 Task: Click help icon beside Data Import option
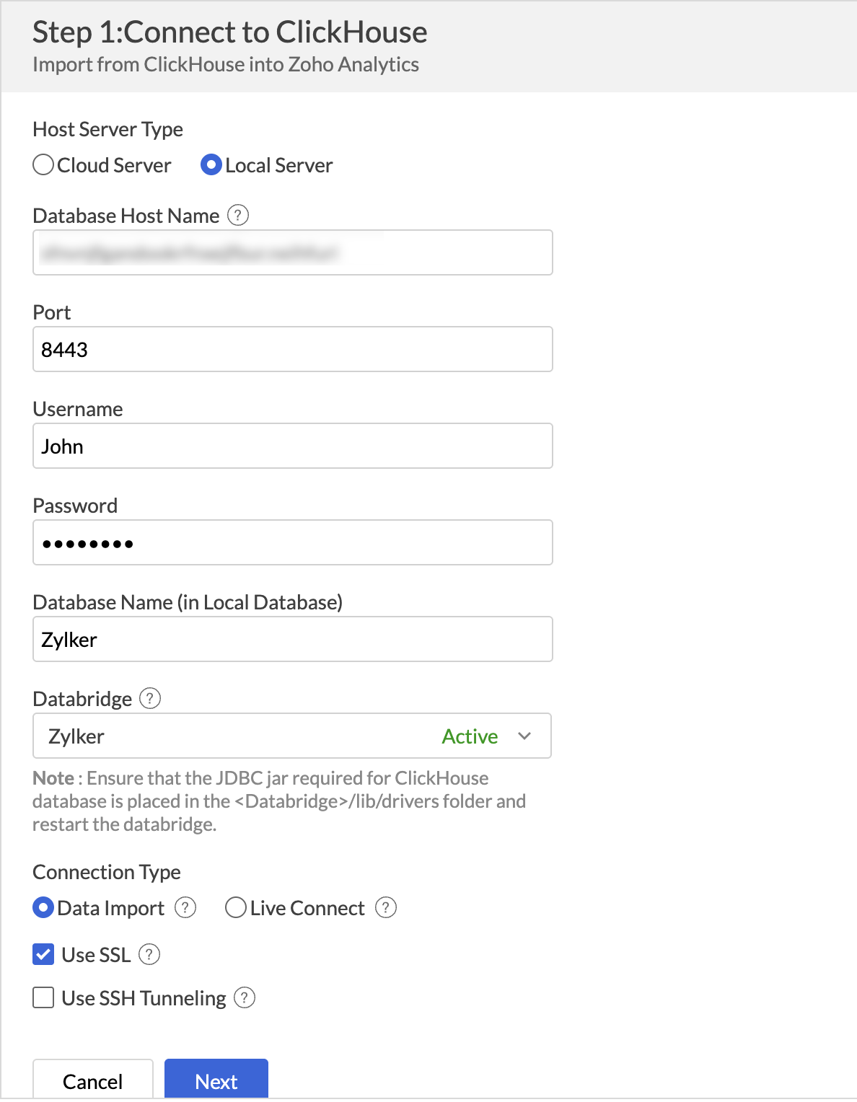[x=186, y=907]
